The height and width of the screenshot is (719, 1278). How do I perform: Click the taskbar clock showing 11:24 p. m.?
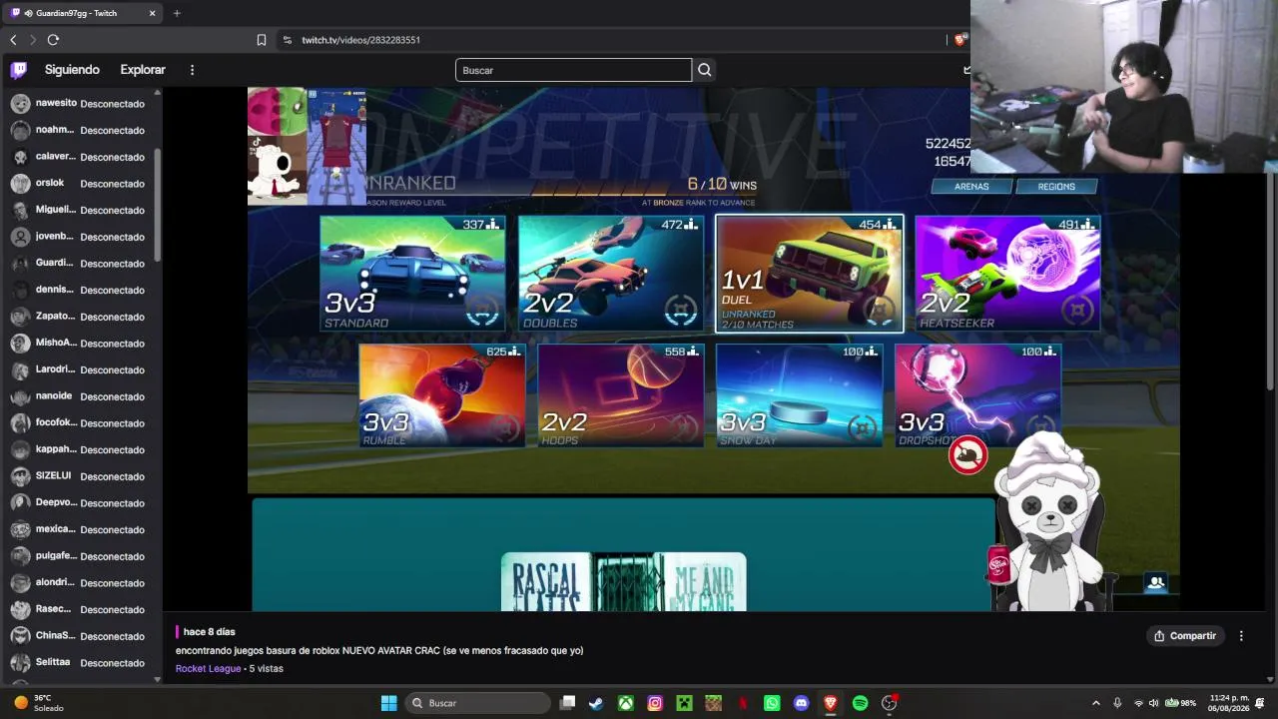[x=1227, y=703]
